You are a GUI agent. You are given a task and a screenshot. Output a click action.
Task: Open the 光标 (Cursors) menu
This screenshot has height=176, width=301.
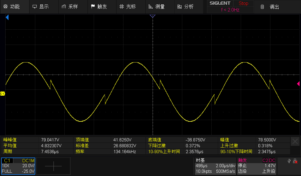pos(131,7)
